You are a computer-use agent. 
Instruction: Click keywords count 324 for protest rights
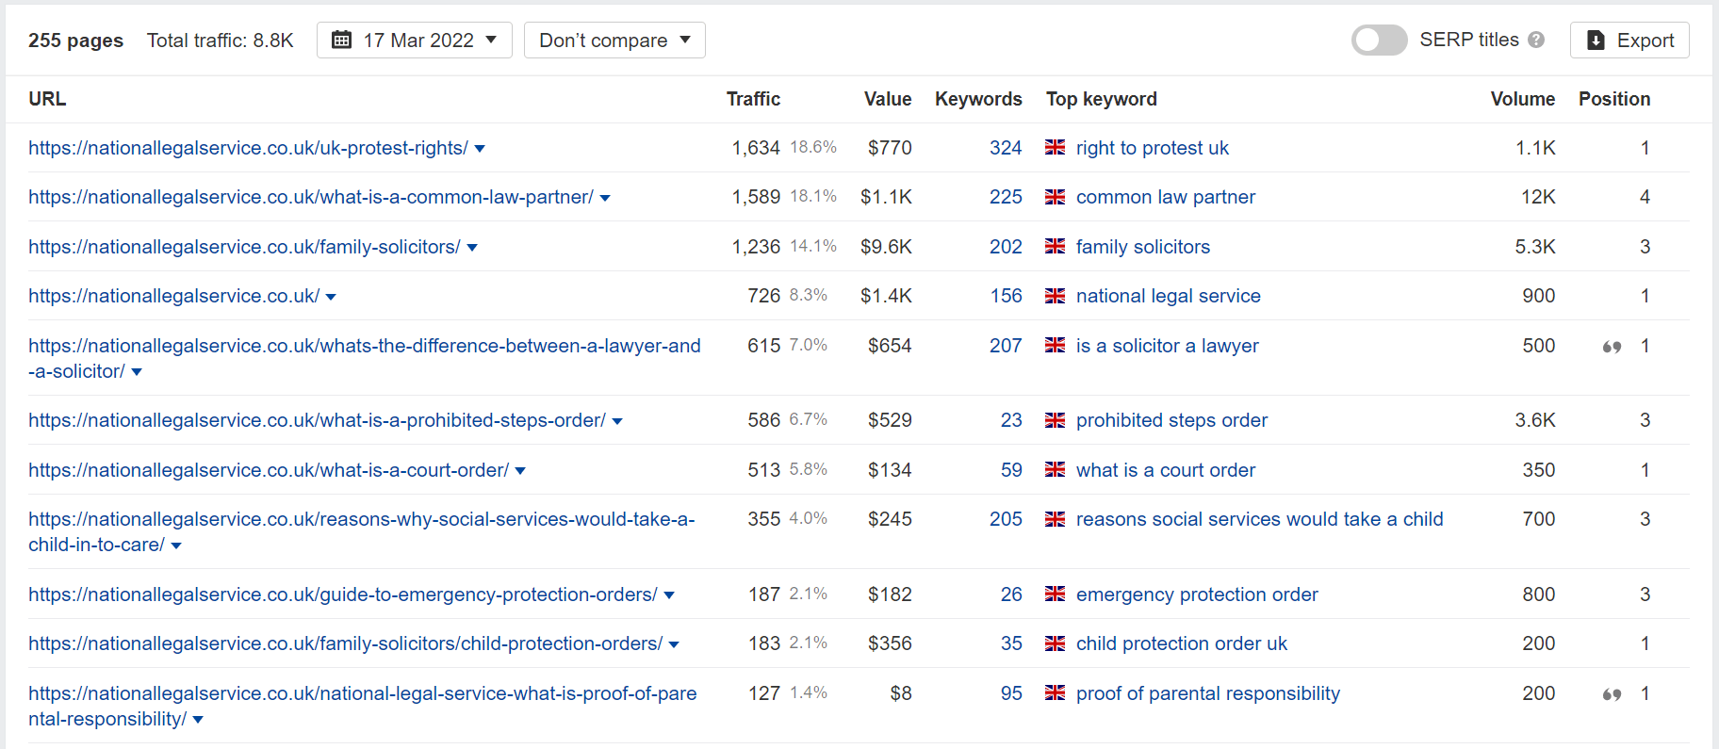(x=1006, y=148)
